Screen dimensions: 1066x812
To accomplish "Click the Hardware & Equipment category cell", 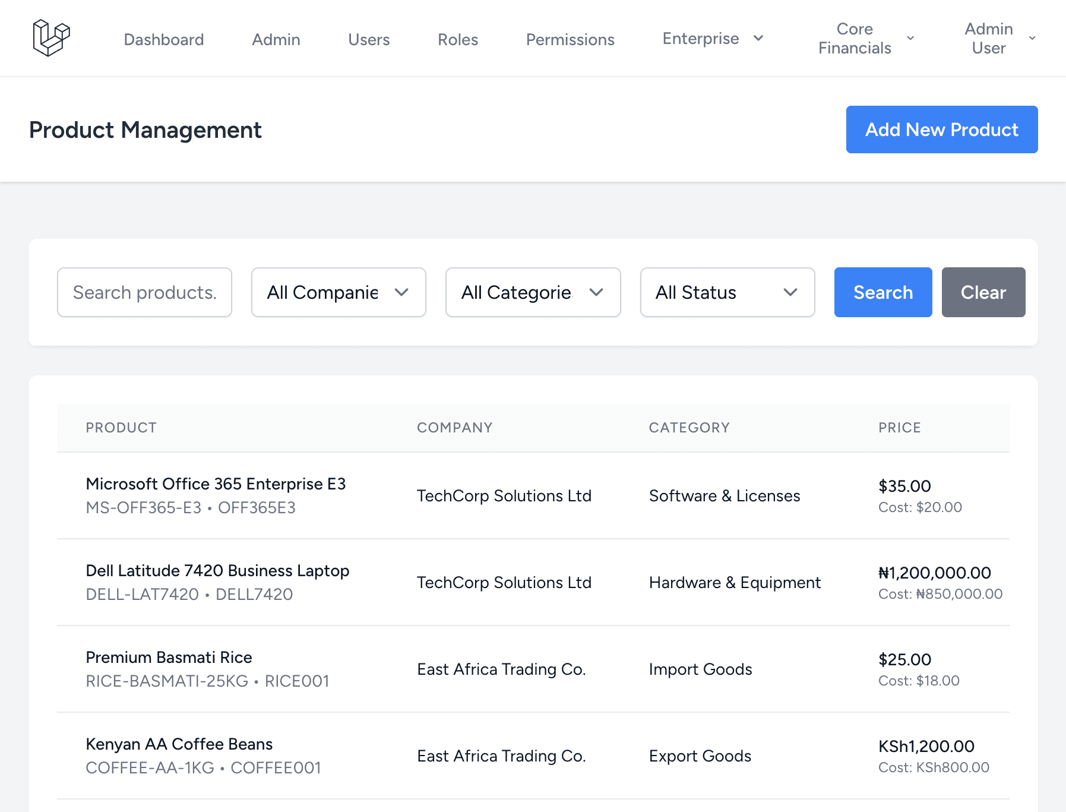I will tap(735, 582).
